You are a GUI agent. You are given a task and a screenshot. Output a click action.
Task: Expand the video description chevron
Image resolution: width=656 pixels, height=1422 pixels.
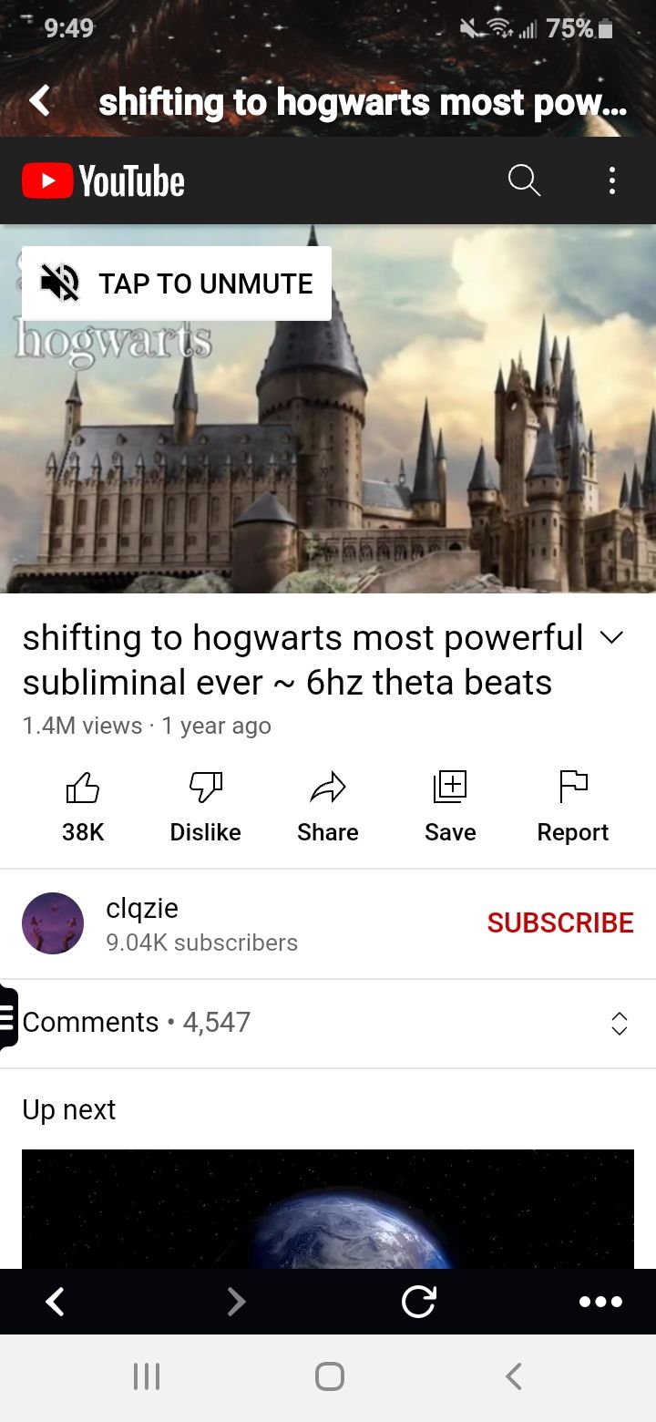613,638
